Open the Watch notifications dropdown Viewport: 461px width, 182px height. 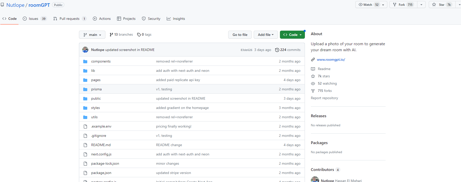[x=371, y=5]
